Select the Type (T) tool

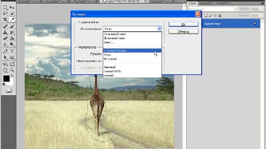point(12,51)
